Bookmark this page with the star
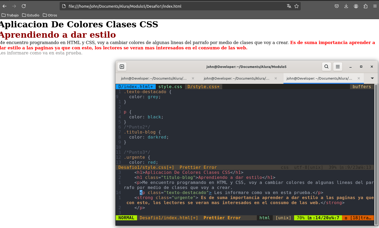Viewport: 379px width, 228px height. tap(296, 6)
